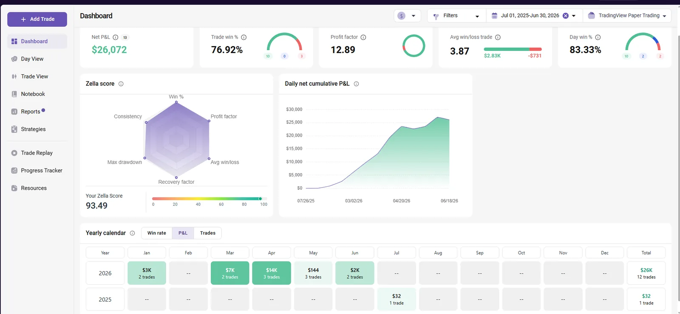The image size is (680, 314).
Task: Click Daily net cumulative P&L info icon
Action: 356,84
